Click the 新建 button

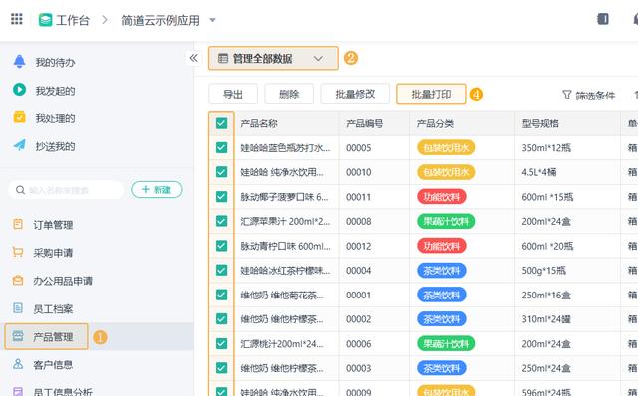(157, 190)
